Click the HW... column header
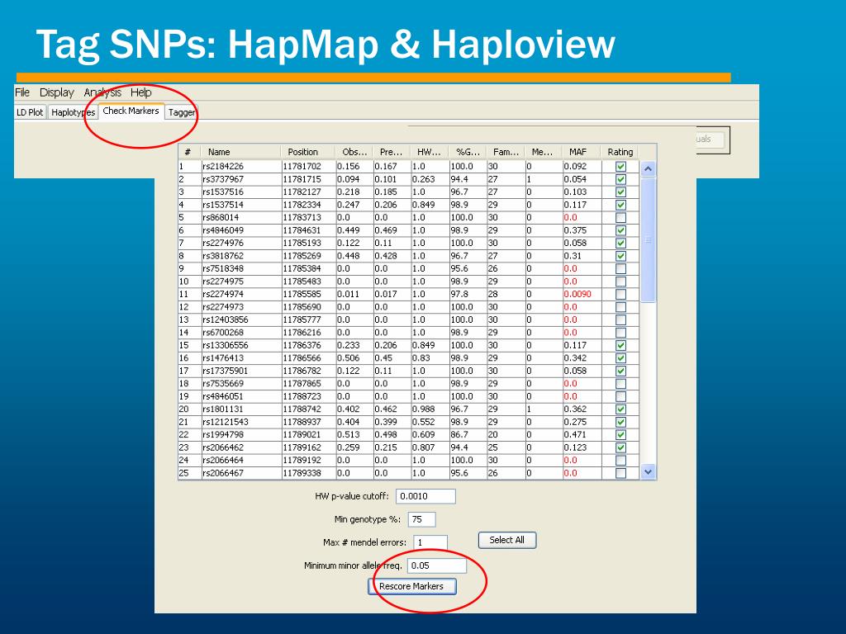Viewport: 846px width, 634px height. pos(430,152)
